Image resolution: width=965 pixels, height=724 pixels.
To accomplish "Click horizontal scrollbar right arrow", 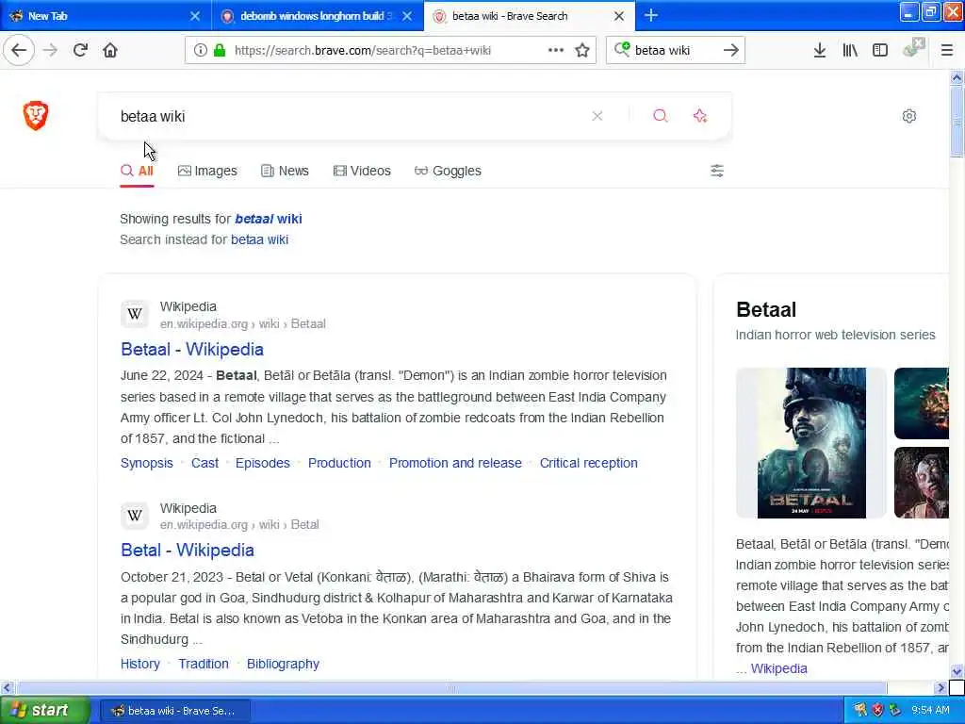I will [x=940, y=687].
